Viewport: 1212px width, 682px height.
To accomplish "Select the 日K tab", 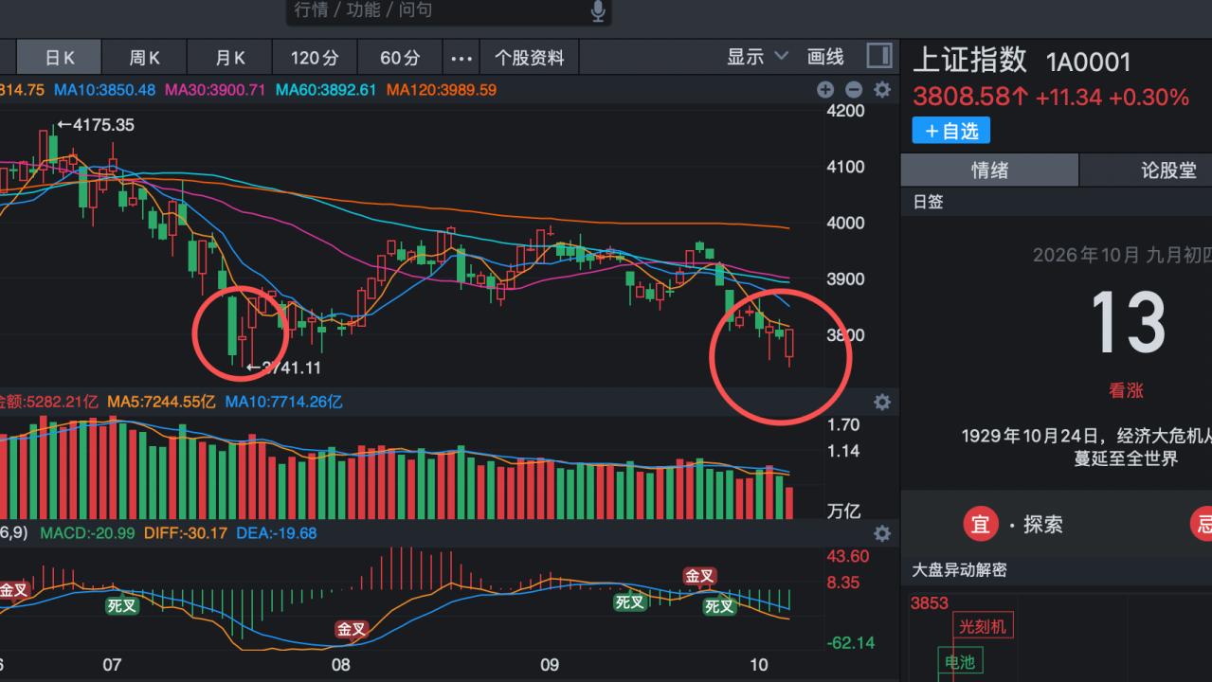I will (60, 58).
